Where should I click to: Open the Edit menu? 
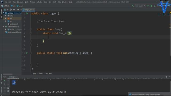(x=10, y=2)
